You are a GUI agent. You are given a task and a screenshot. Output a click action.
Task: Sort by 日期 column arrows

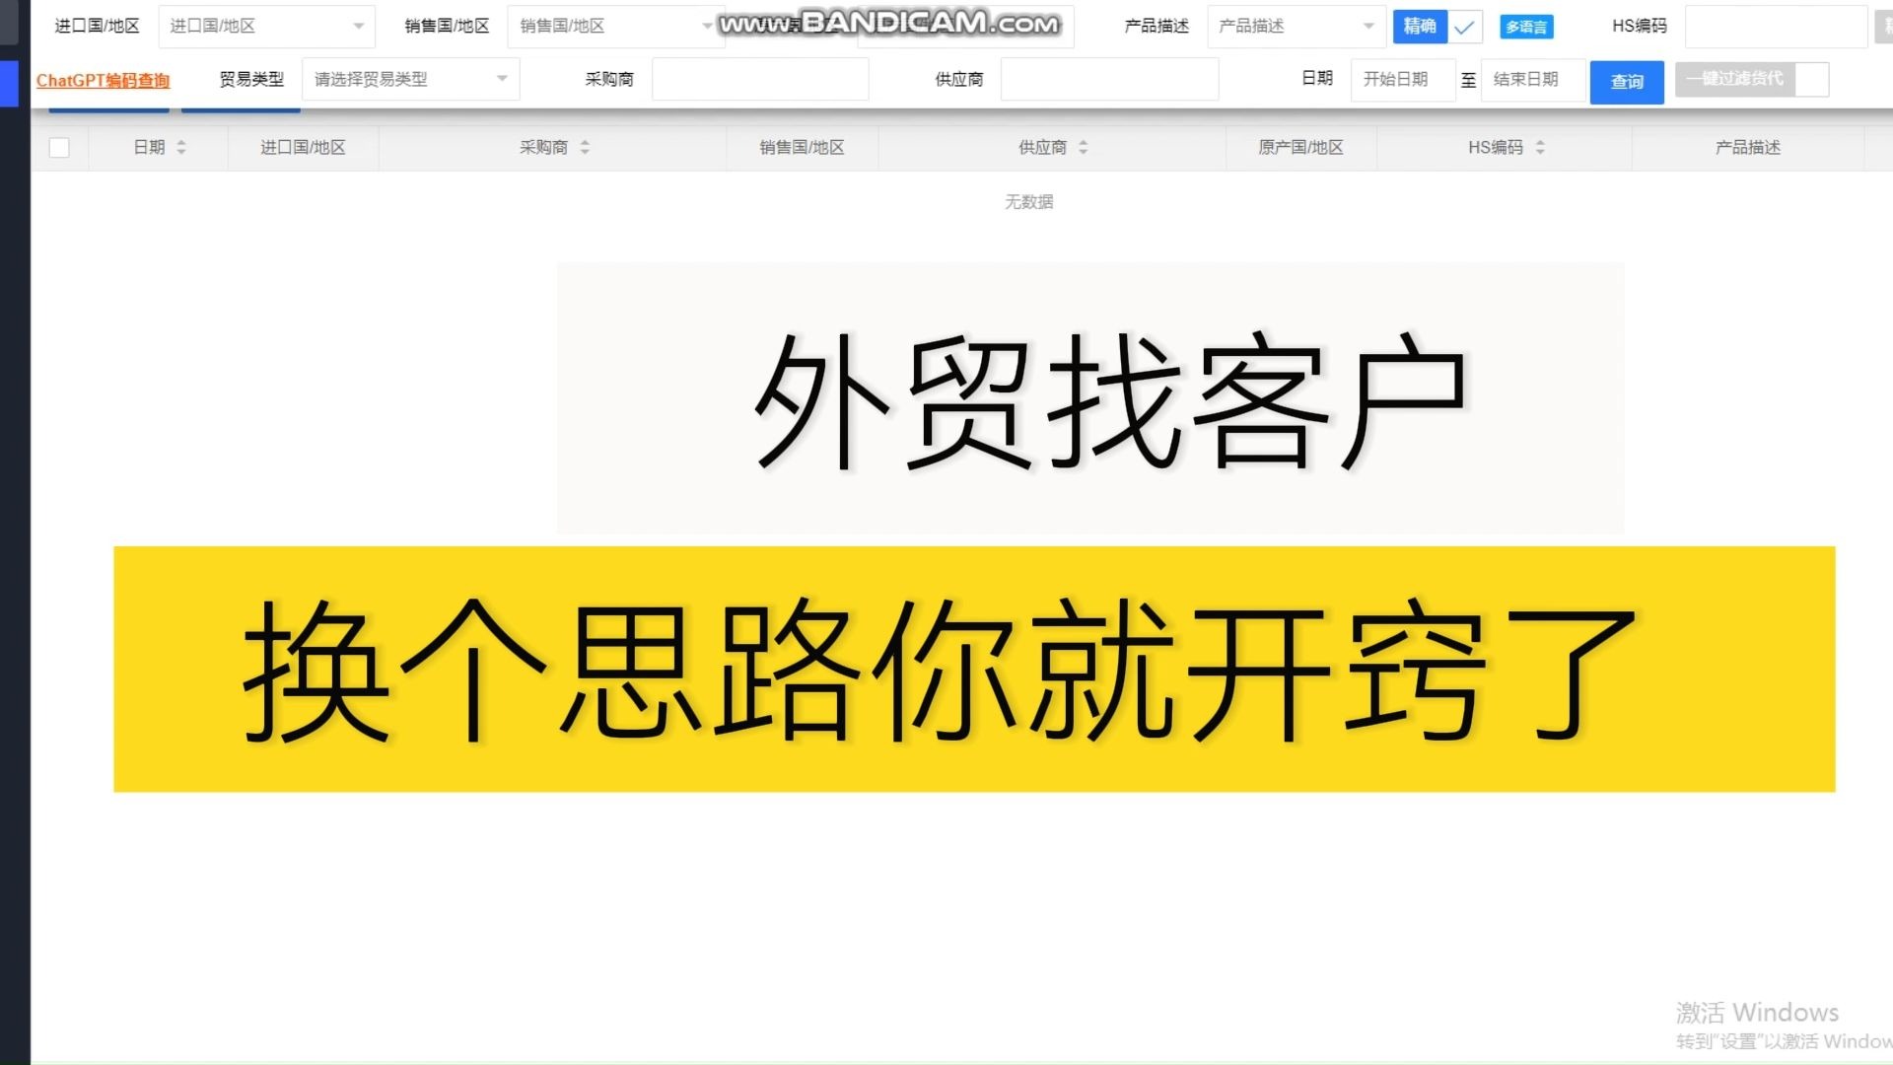click(181, 148)
